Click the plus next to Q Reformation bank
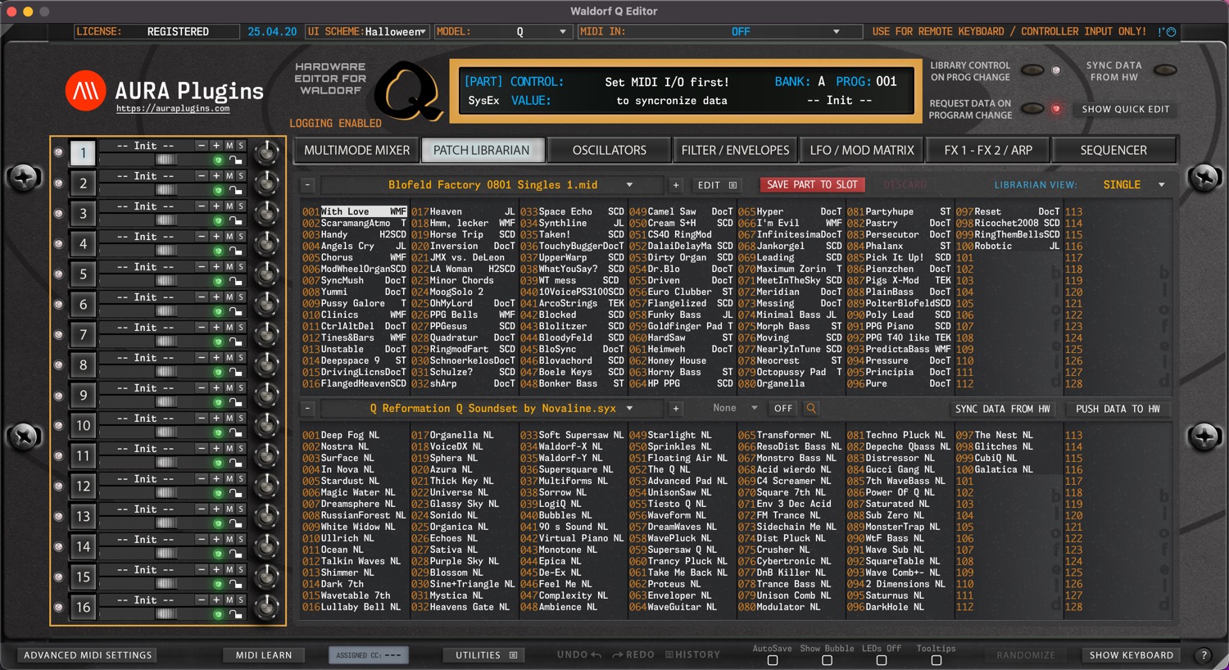Screen dimensions: 1229x670 tap(676, 409)
